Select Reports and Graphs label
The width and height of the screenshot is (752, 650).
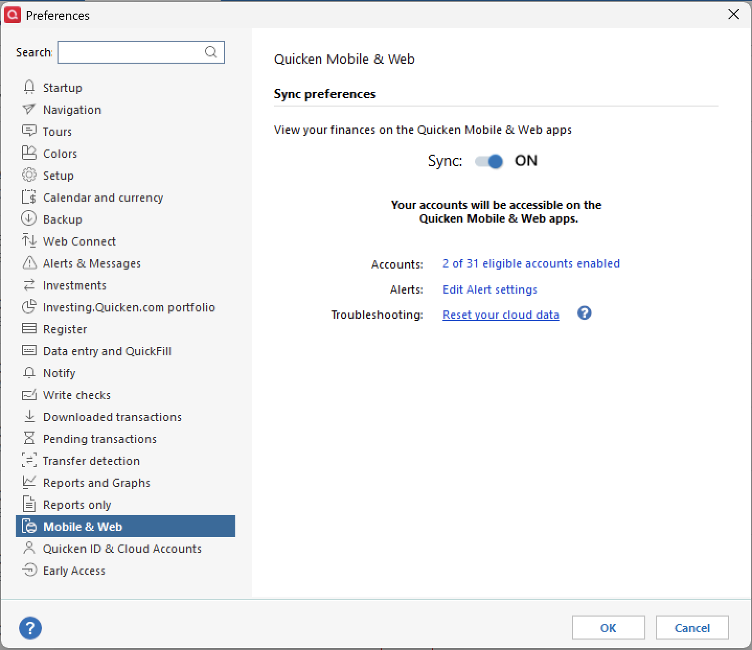pyautogui.click(x=97, y=483)
